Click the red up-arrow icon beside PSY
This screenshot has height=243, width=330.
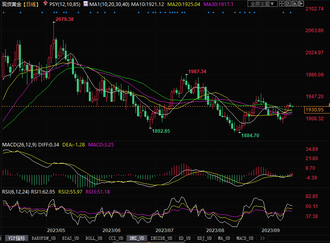coord(45,4)
